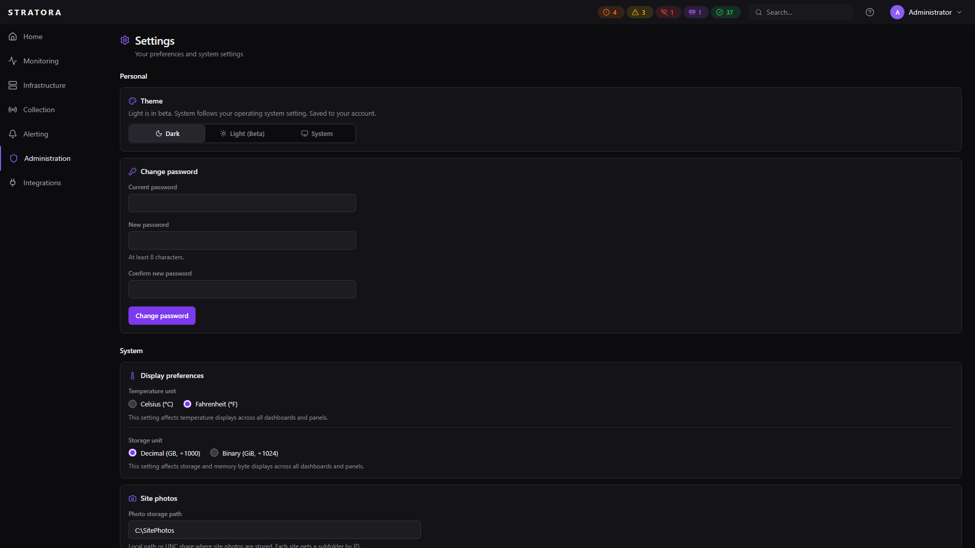Click the Monitoring pulse icon
The width and height of the screenshot is (975, 548).
(x=13, y=61)
